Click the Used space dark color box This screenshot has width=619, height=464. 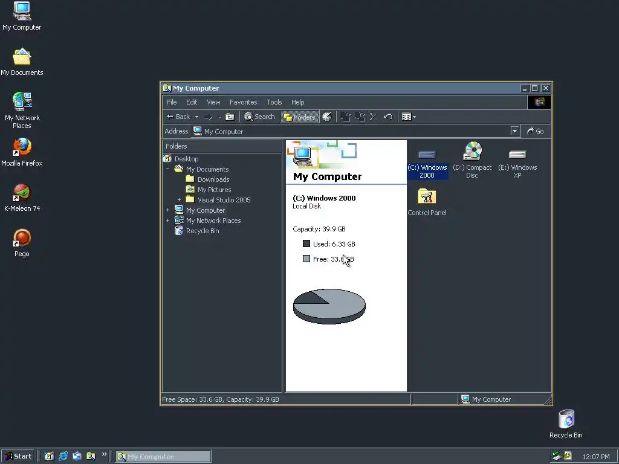306,243
